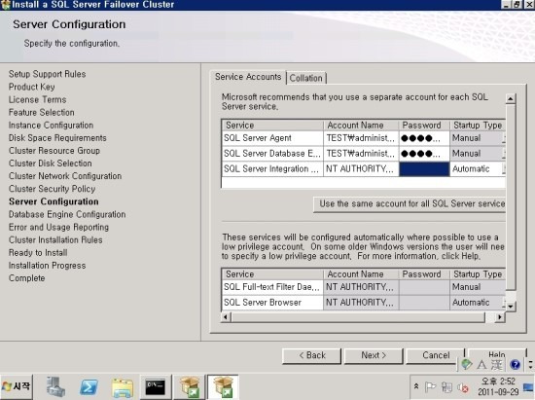Click the highlighted password cell for Integration Services

point(424,169)
